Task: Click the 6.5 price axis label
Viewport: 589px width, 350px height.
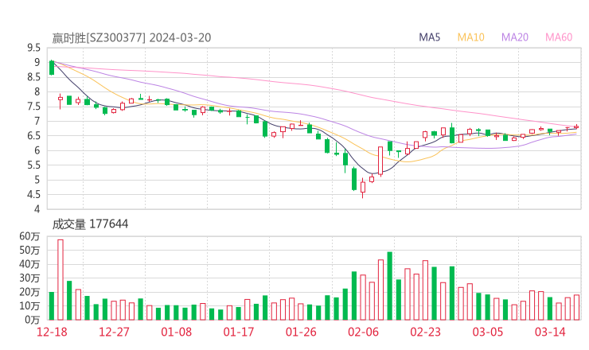Action: point(33,136)
